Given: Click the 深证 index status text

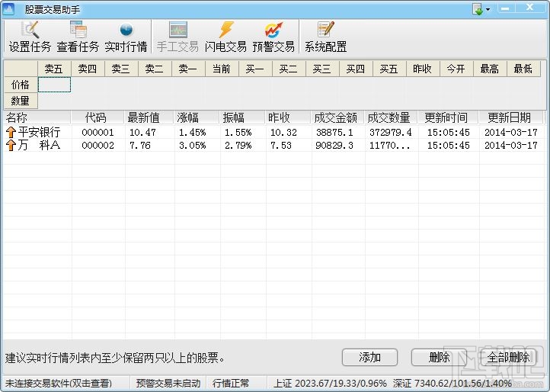Looking at the screenshot, I should pos(452,383).
